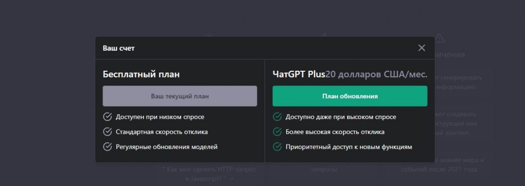The image size is (525, 186).
Task: Click the warning triangle icon behind the dialog
Action: click(439, 38)
